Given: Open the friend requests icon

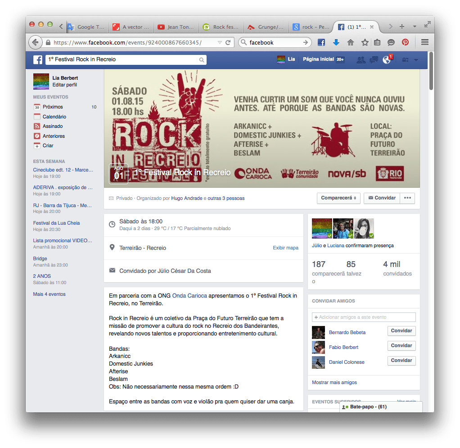Looking at the screenshot, I should [361, 60].
